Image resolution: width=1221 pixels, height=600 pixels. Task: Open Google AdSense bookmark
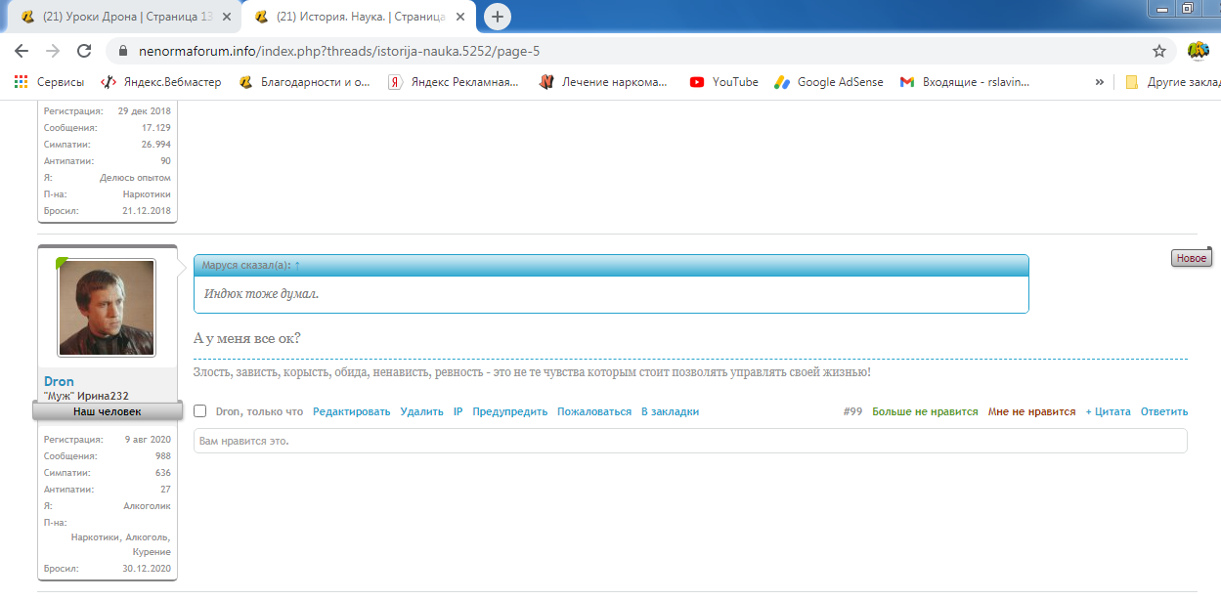click(x=829, y=82)
